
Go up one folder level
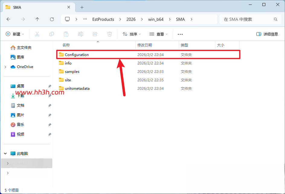(37, 19)
